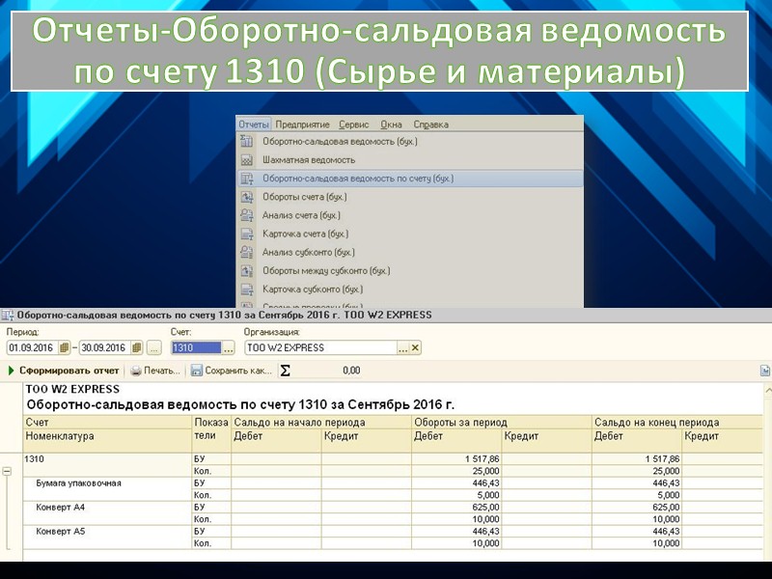Click the Печать... button
The height and width of the screenshot is (579, 772).
point(155,371)
